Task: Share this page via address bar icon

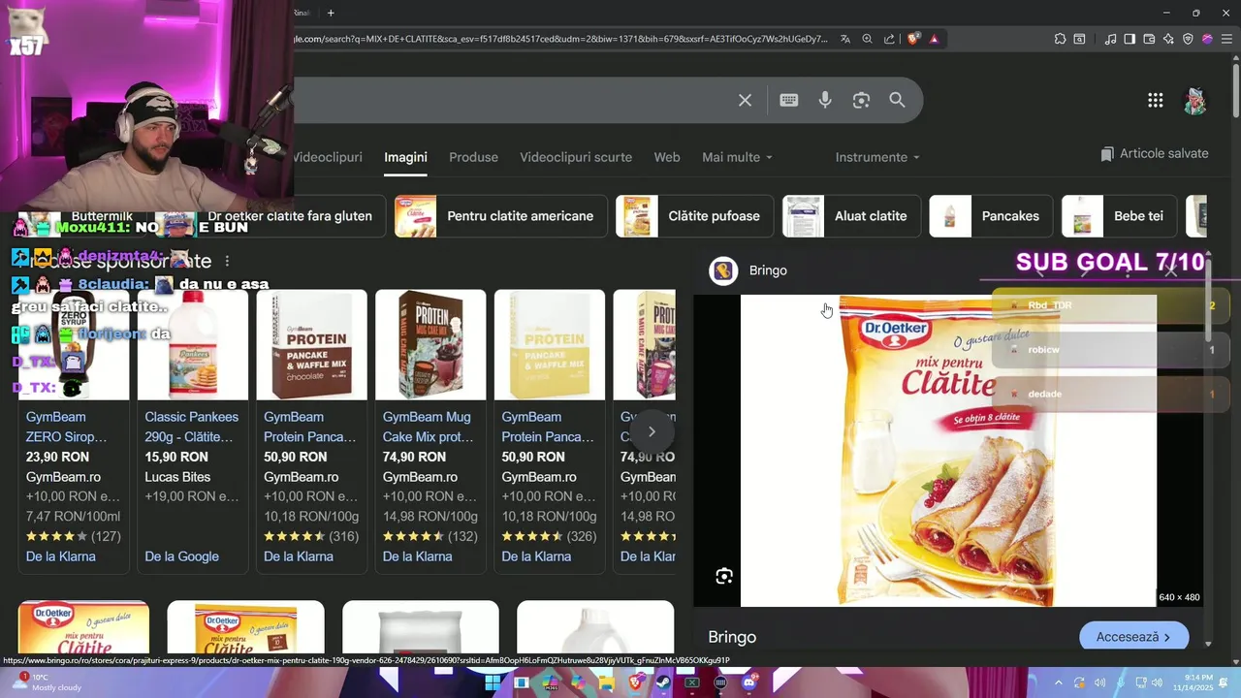Action: coord(889,39)
